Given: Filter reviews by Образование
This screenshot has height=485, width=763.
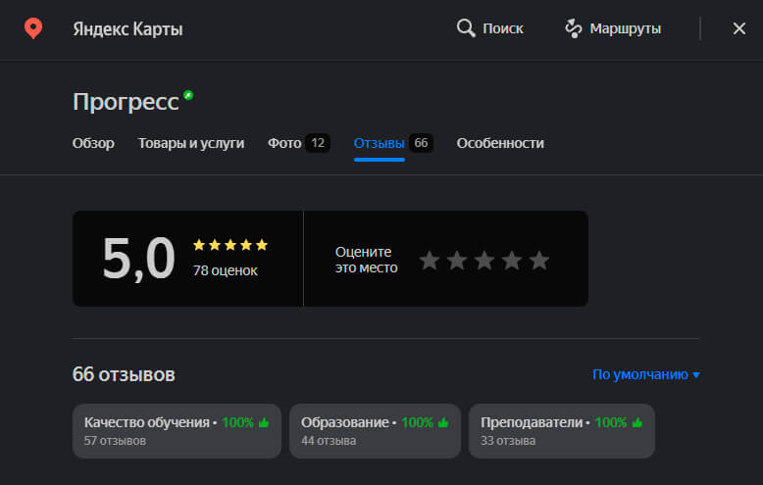Looking at the screenshot, I should 375,430.
